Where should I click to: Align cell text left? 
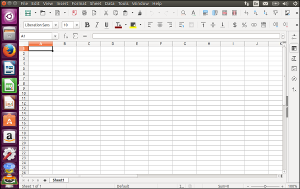point(150,25)
